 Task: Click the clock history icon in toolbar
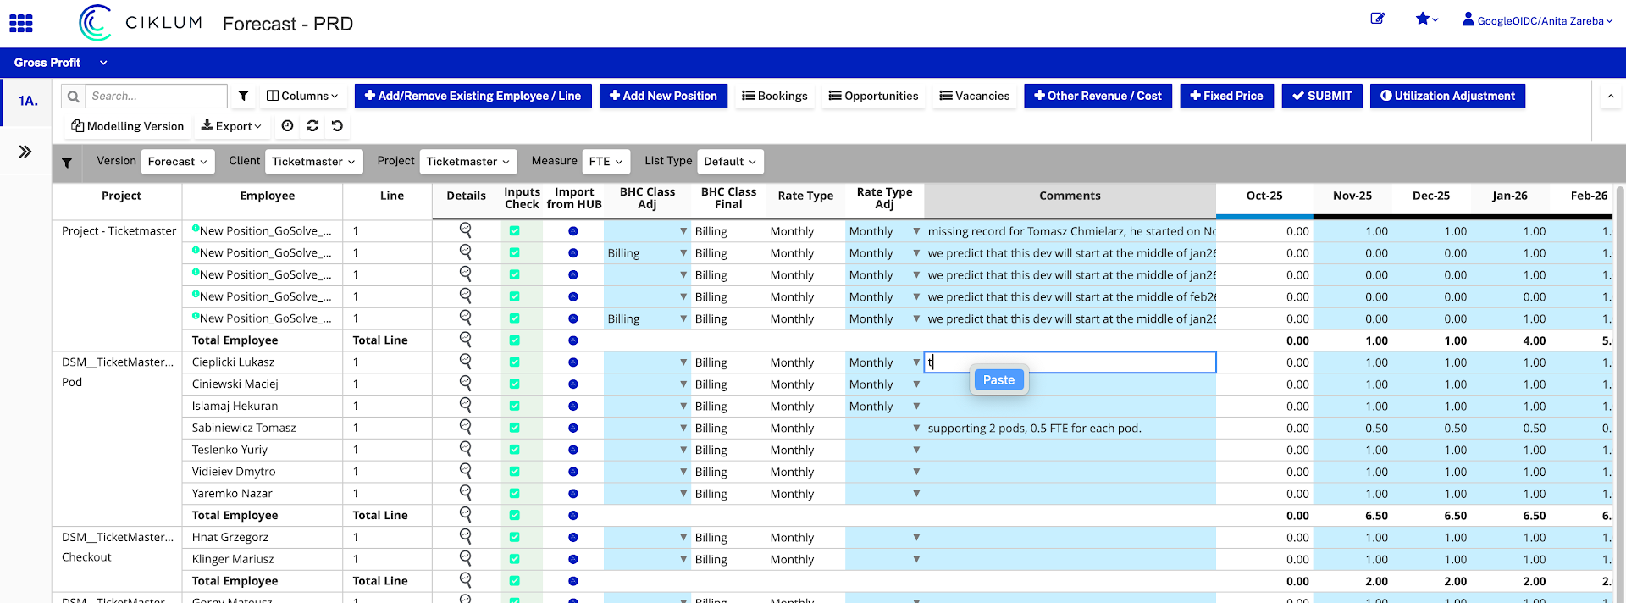[x=288, y=126]
